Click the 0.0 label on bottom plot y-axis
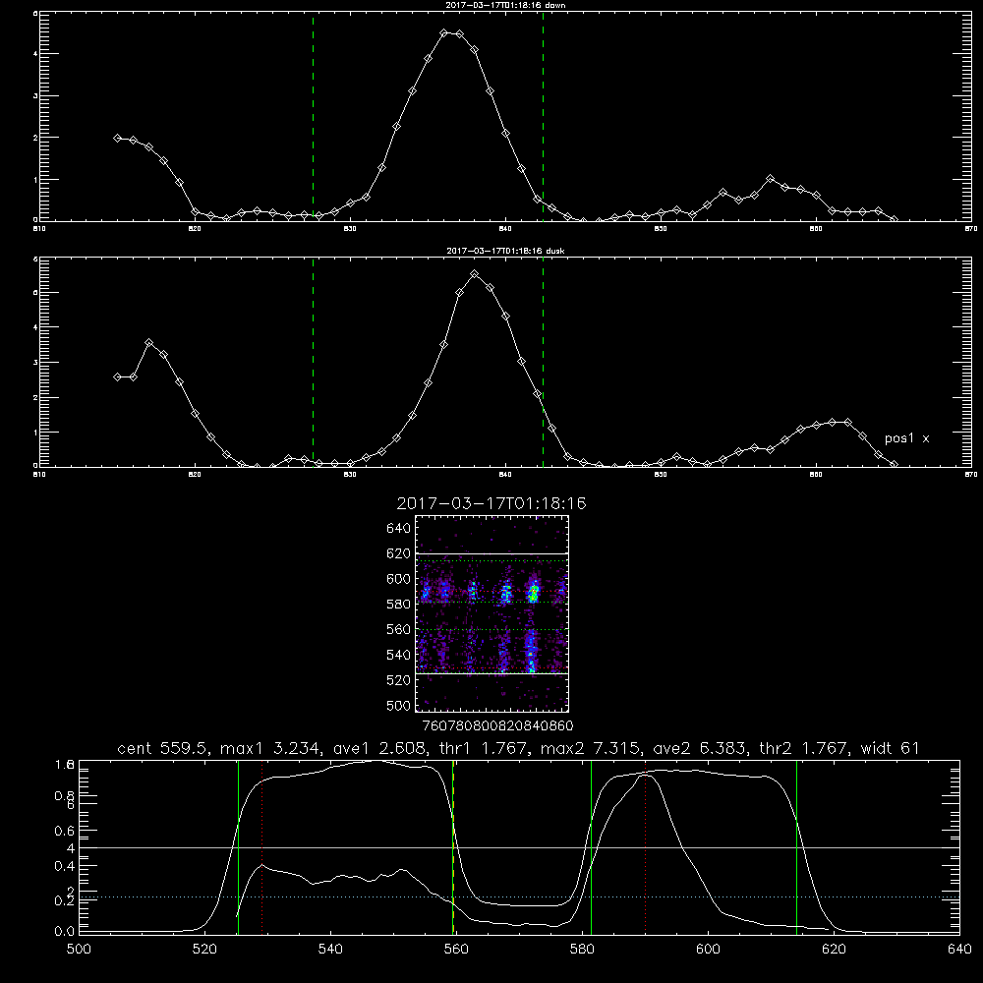The width and height of the screenshot is (983, 983). point(65,932)
